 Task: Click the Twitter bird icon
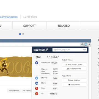(x=37, y=78)
